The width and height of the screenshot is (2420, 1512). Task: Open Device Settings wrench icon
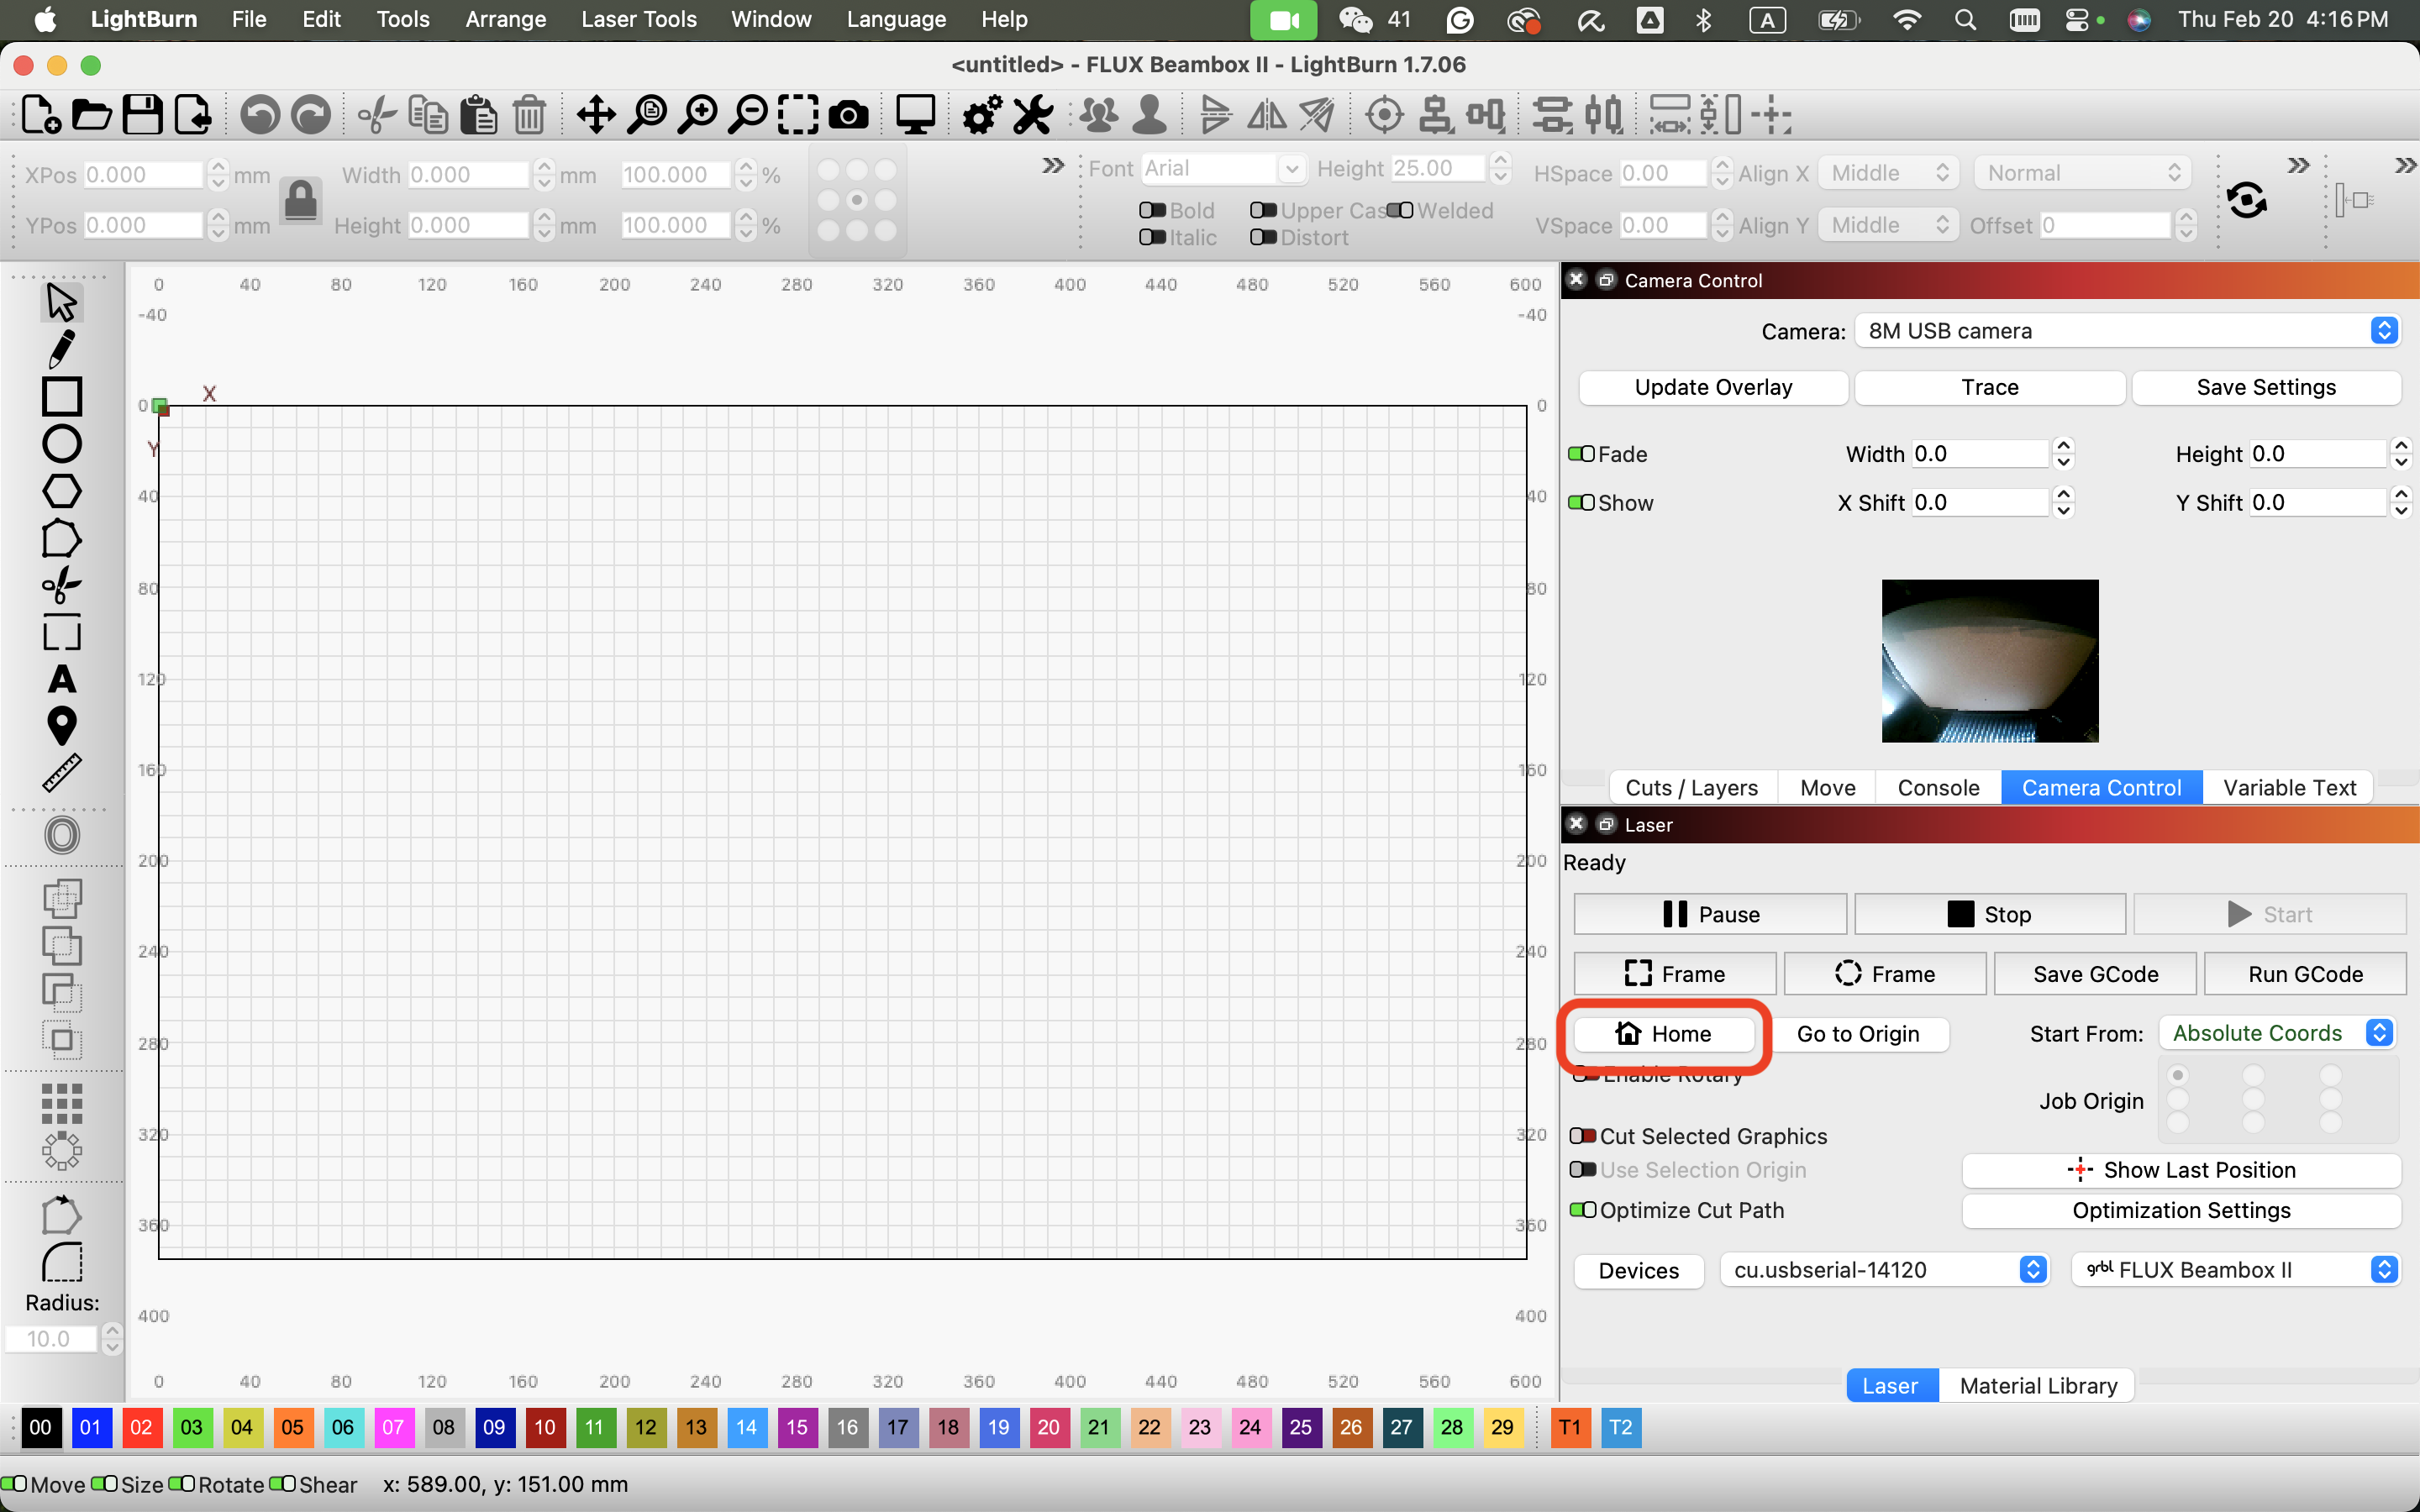pos(1033,115)
